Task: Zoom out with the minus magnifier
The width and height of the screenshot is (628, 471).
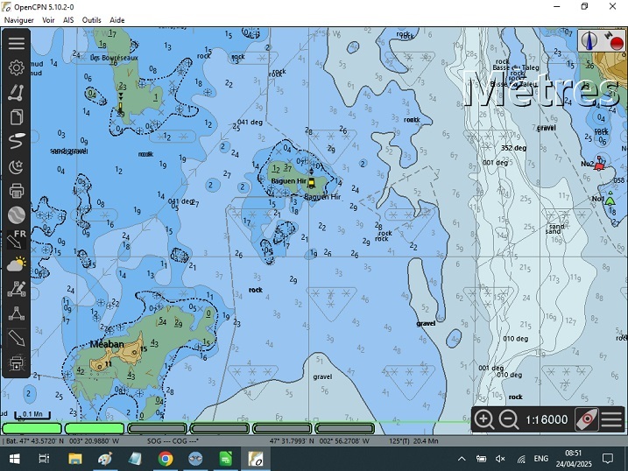Action: pyautogui.click(x=509, y=419)
